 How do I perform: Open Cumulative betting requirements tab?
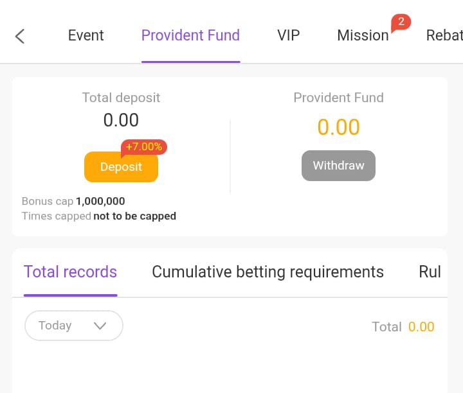[x=268, y=272]
